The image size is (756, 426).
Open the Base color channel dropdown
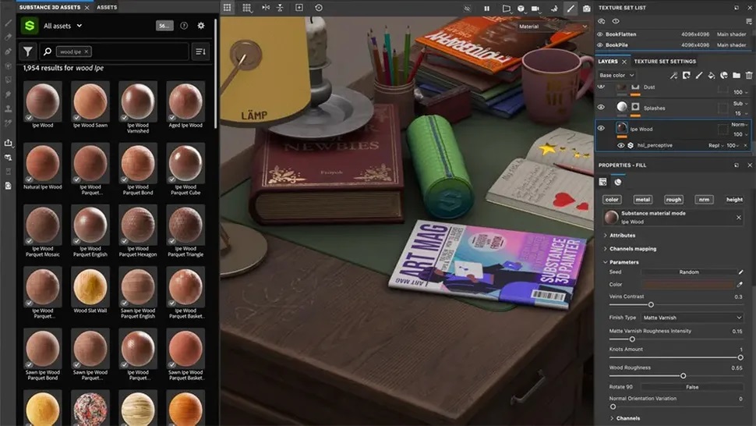click(x=616, y=75)
